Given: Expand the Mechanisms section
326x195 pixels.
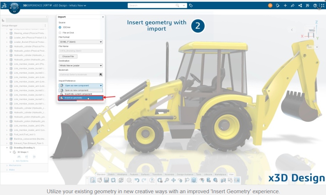Looking at the screenshot, I should 7,165.
